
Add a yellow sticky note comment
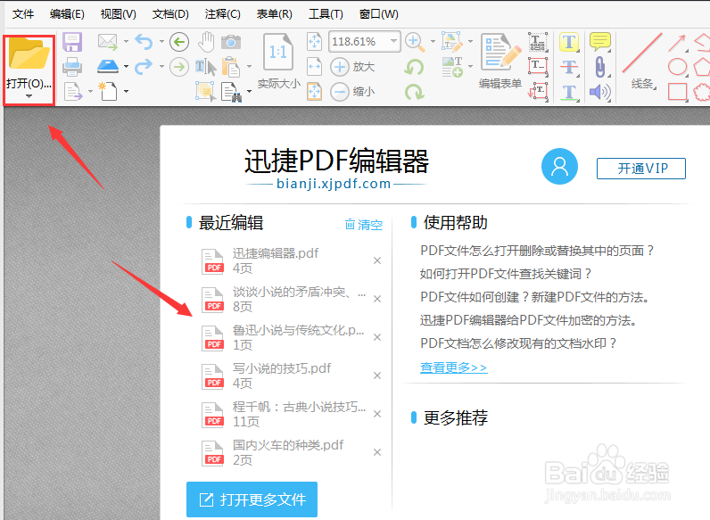click(x=600, y=42)
